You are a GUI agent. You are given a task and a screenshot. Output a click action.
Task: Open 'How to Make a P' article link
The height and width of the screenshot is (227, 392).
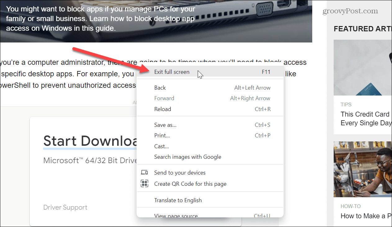point(366,216)
